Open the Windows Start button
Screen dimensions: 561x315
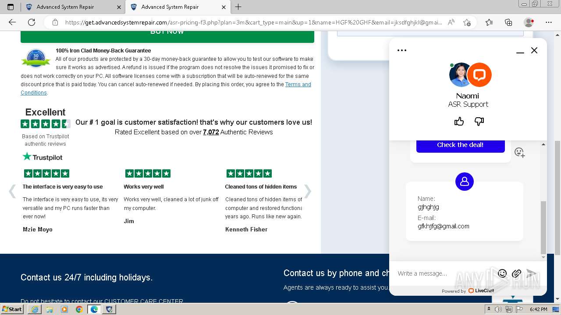click(12, 309)
